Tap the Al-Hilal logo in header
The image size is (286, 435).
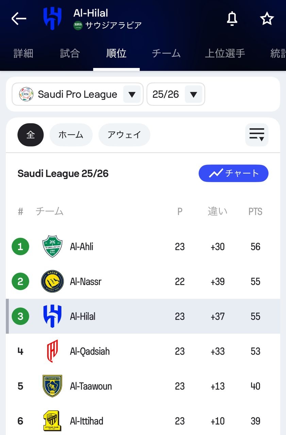coord(52,19)
